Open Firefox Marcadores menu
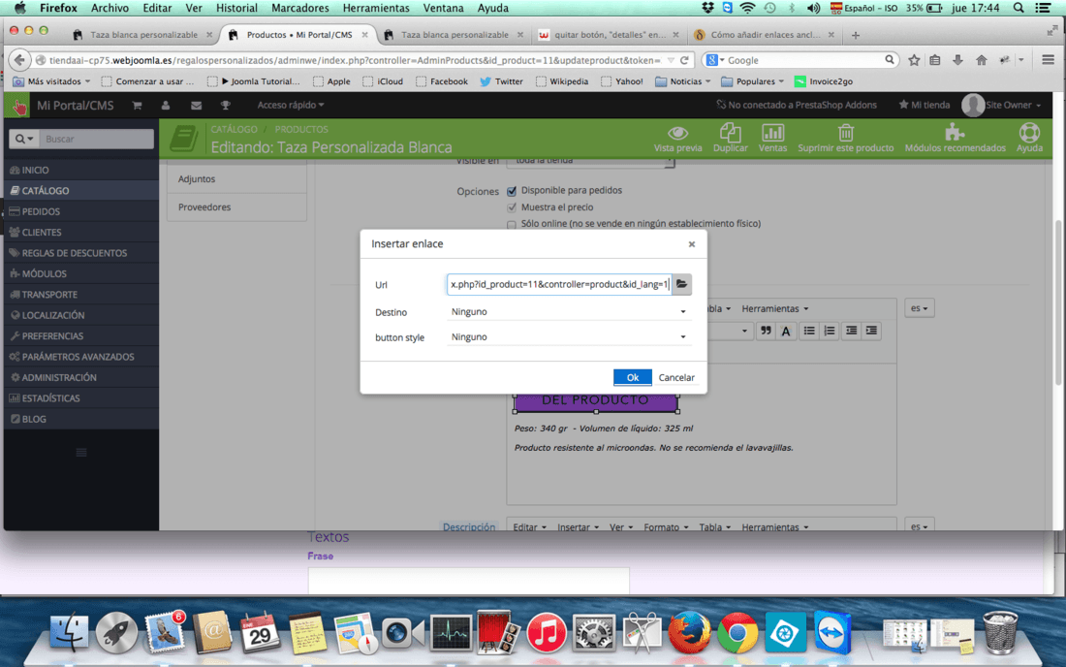 pyautogui.click(x=299, y=8)
